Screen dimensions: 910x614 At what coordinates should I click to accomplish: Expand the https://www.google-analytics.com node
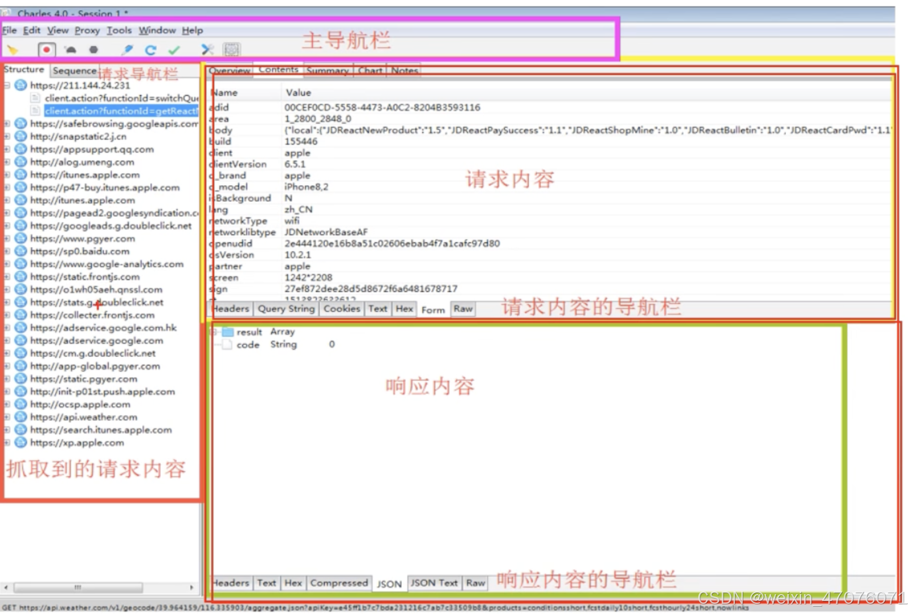7,264
